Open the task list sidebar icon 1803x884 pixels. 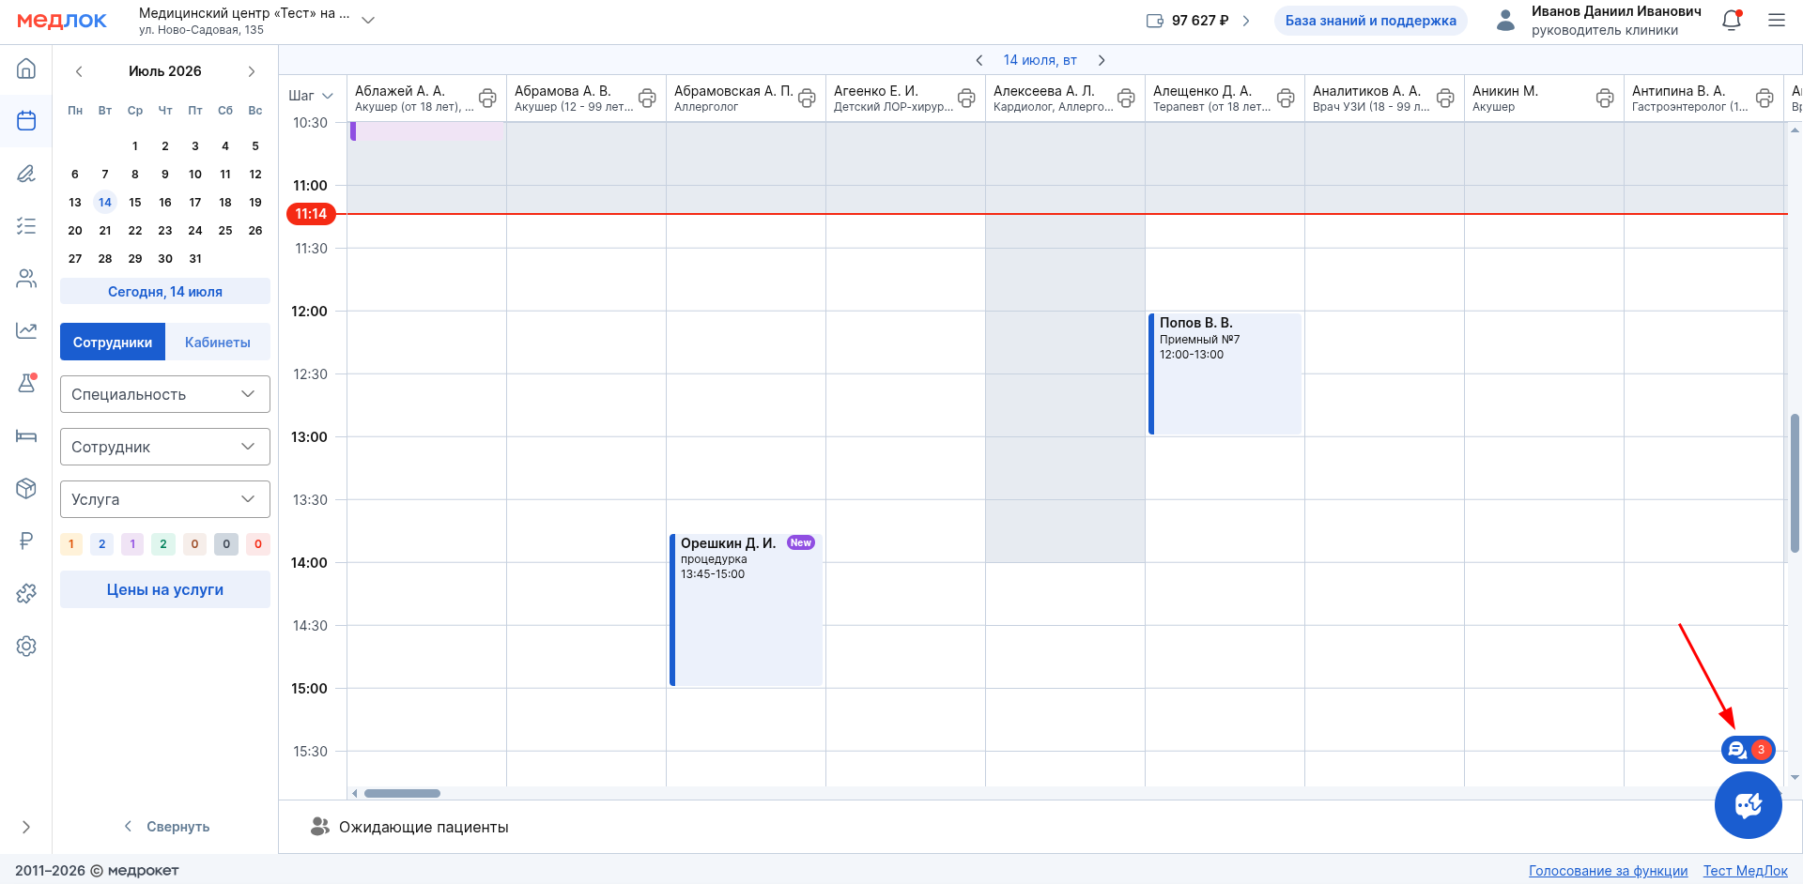[x=26, y=226]
